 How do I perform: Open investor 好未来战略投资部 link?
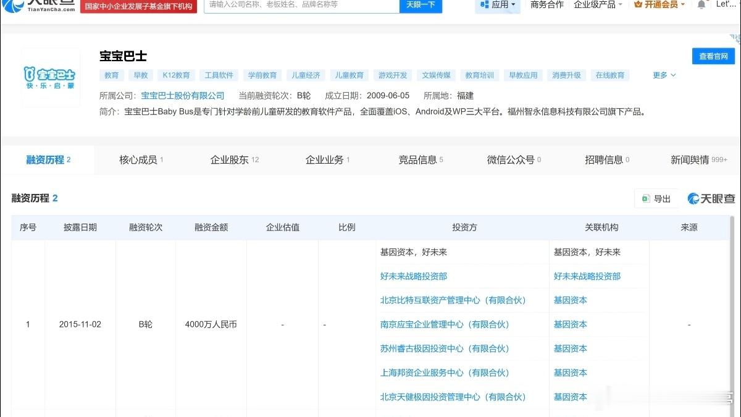[x=414, y=276]
